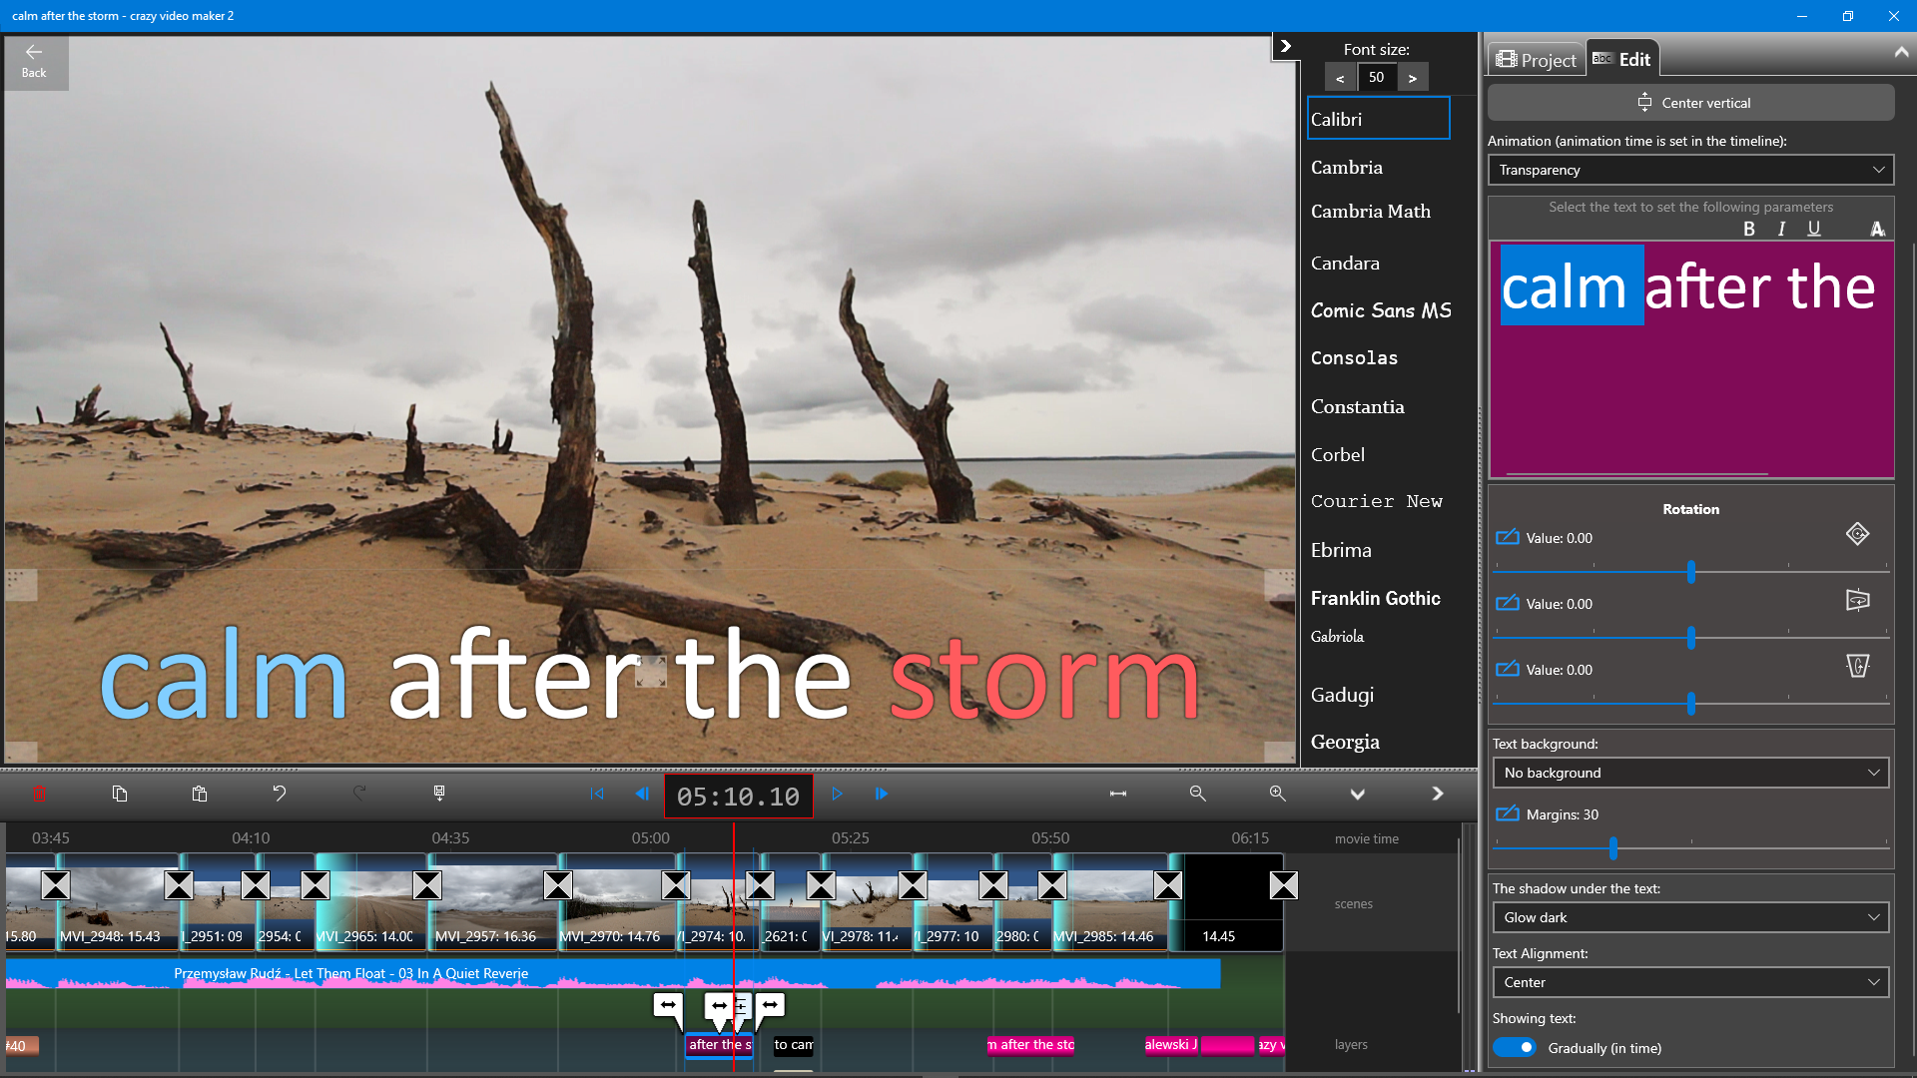Delete the selected item with the red trash icon
Image resolution: width=1917 pixels, height=1078 pixels.
coord(40,794)
